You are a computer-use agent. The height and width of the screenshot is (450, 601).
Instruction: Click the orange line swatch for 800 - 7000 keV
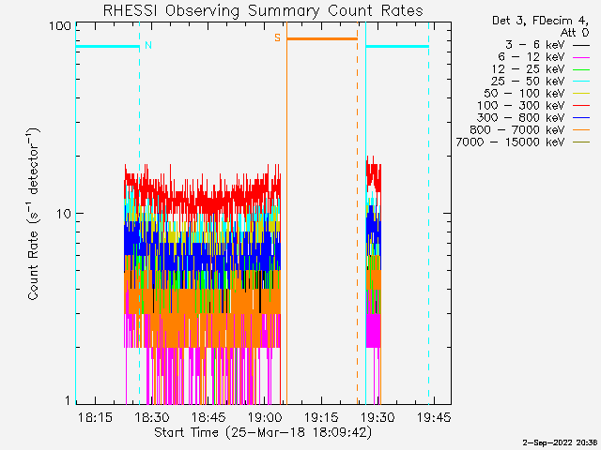pos(581,130)
